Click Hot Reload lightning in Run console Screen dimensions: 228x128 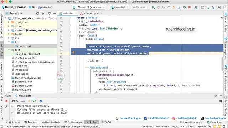29,101
